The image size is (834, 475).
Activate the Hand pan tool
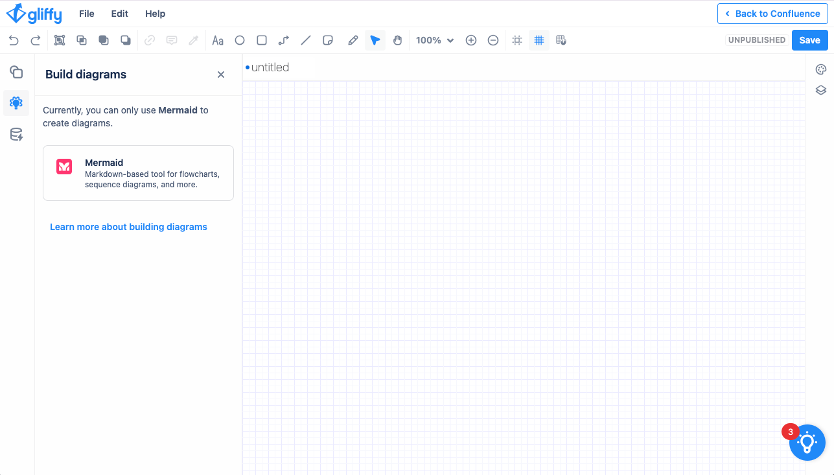point(397,40)
